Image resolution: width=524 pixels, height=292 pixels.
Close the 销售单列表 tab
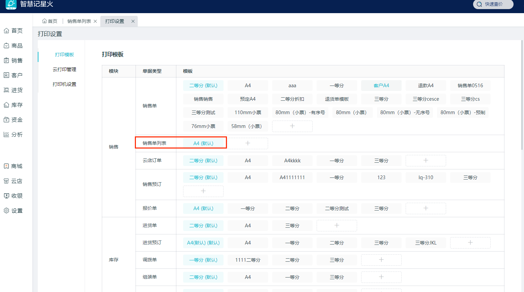click(95, 21)
